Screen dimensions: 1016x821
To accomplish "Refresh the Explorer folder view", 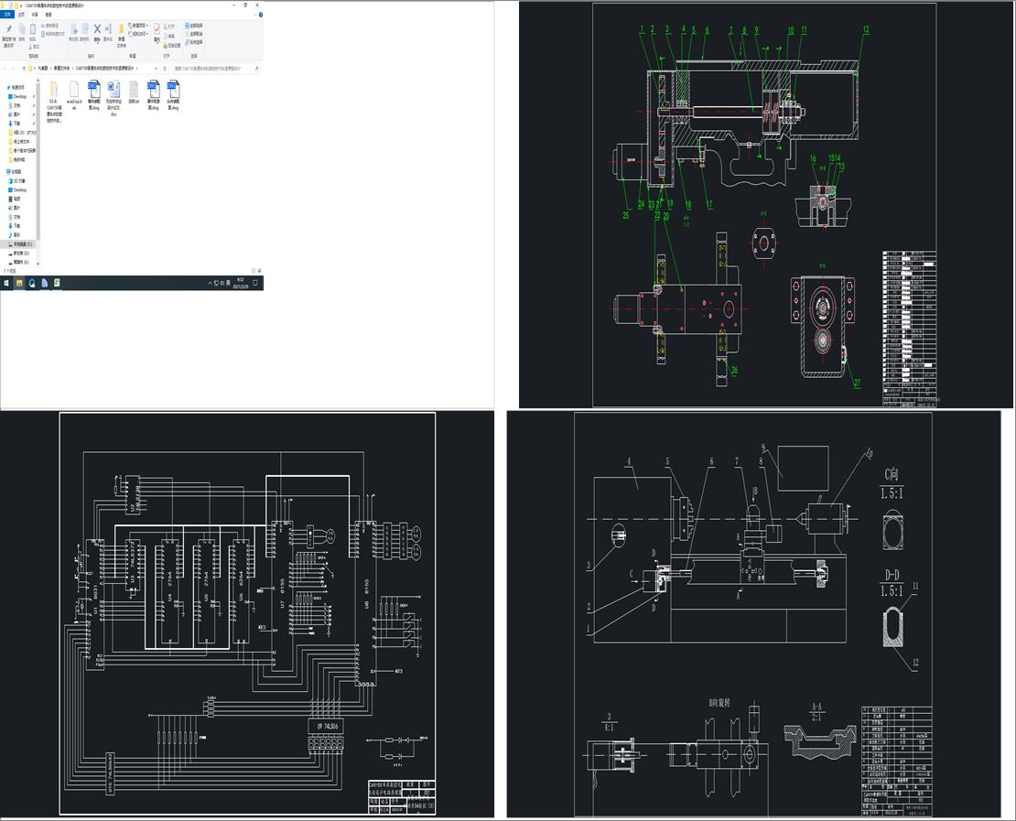I will pos(165,69).
